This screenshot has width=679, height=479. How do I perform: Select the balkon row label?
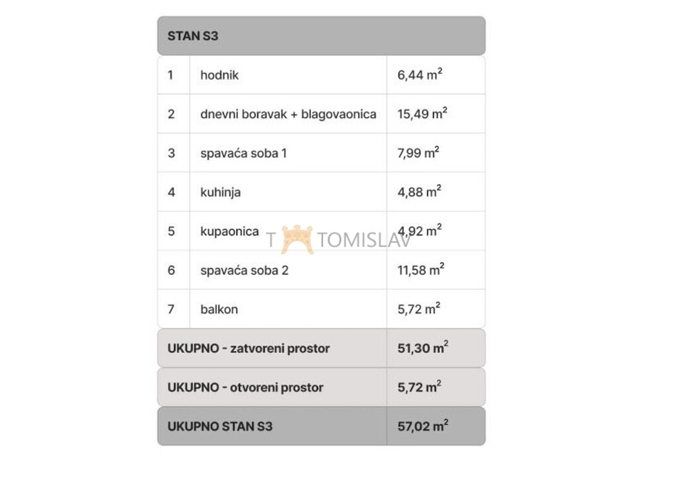pos(219,309)
